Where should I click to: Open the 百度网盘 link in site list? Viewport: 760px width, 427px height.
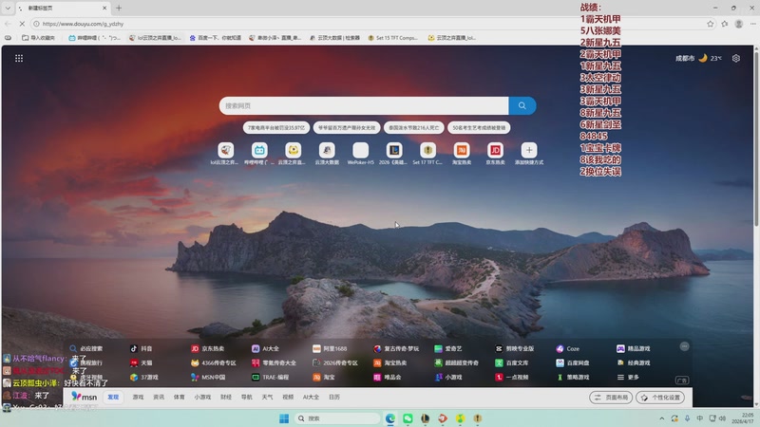(573, 362)
